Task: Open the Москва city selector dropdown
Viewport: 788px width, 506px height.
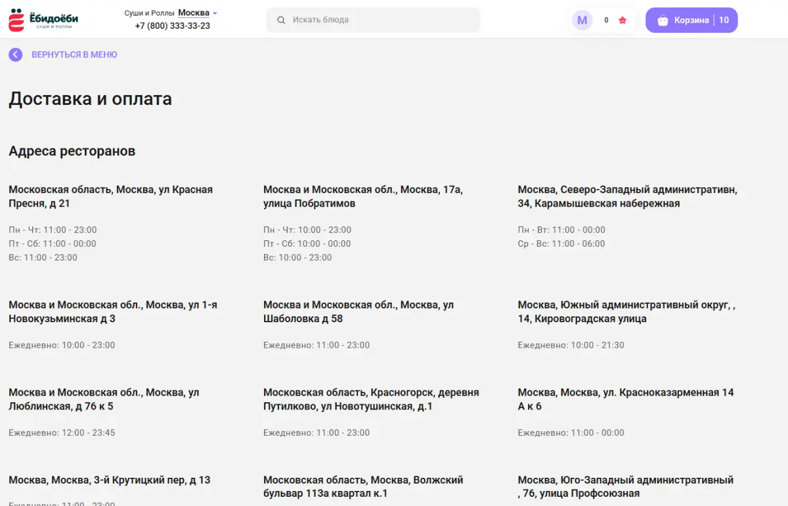Action: click(x=197, y=13)
